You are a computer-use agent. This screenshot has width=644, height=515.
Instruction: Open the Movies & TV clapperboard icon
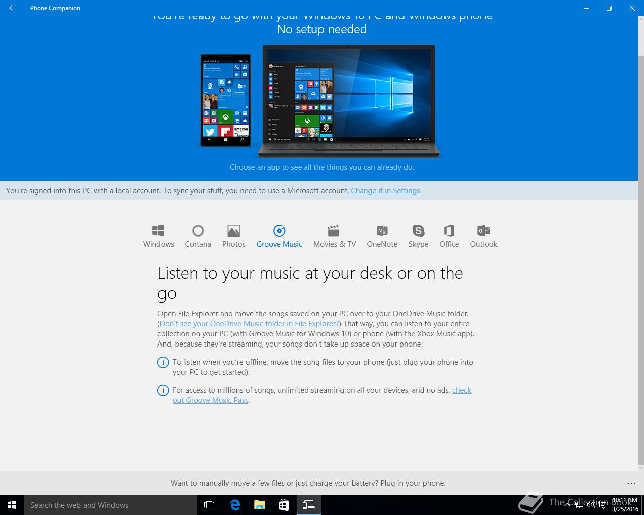click(x=333, y=231)
